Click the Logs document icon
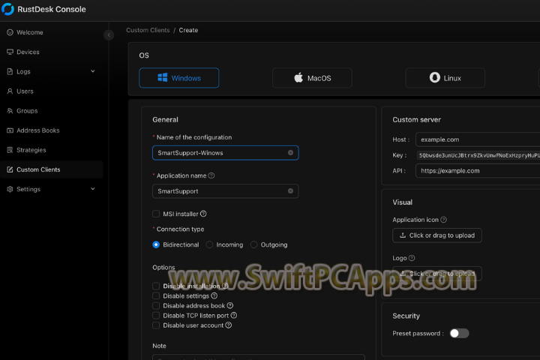The image size is (540, 360). (x=10, y=72)
